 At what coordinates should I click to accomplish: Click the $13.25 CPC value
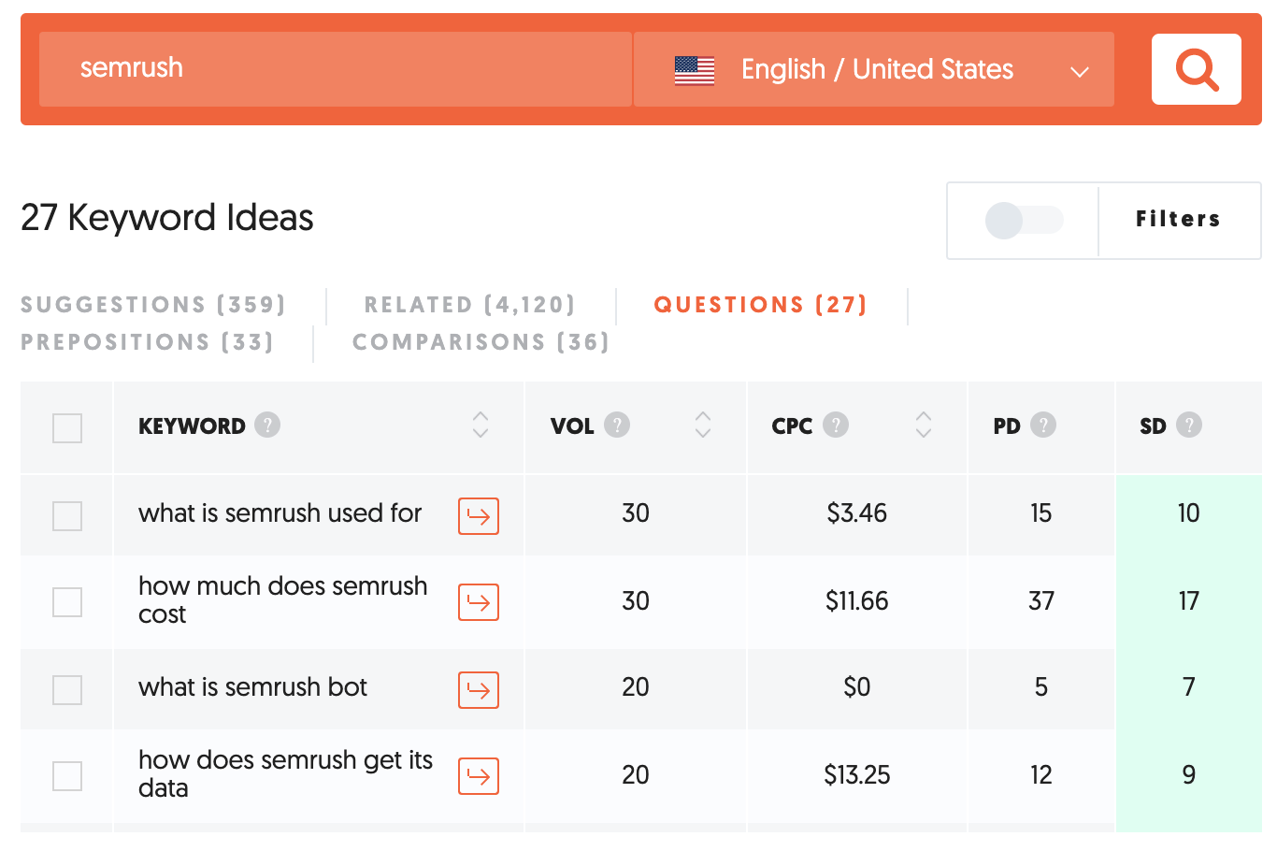tap(857, 775)
